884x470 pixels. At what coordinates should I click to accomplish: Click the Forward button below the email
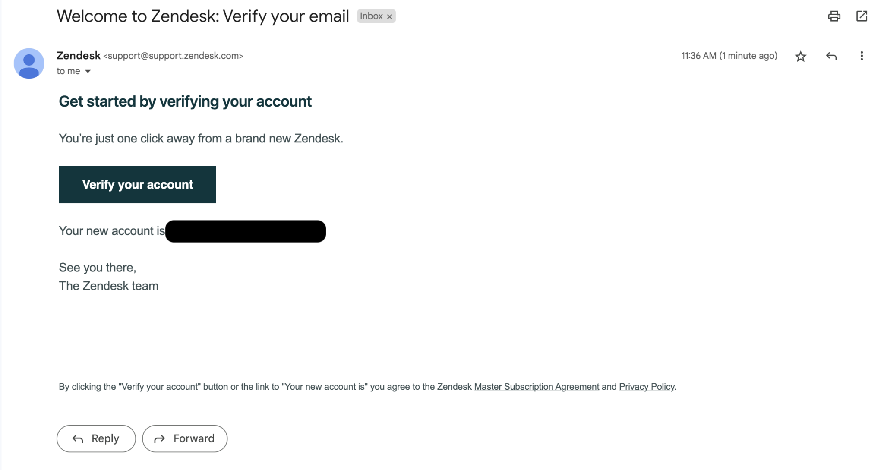185,438
